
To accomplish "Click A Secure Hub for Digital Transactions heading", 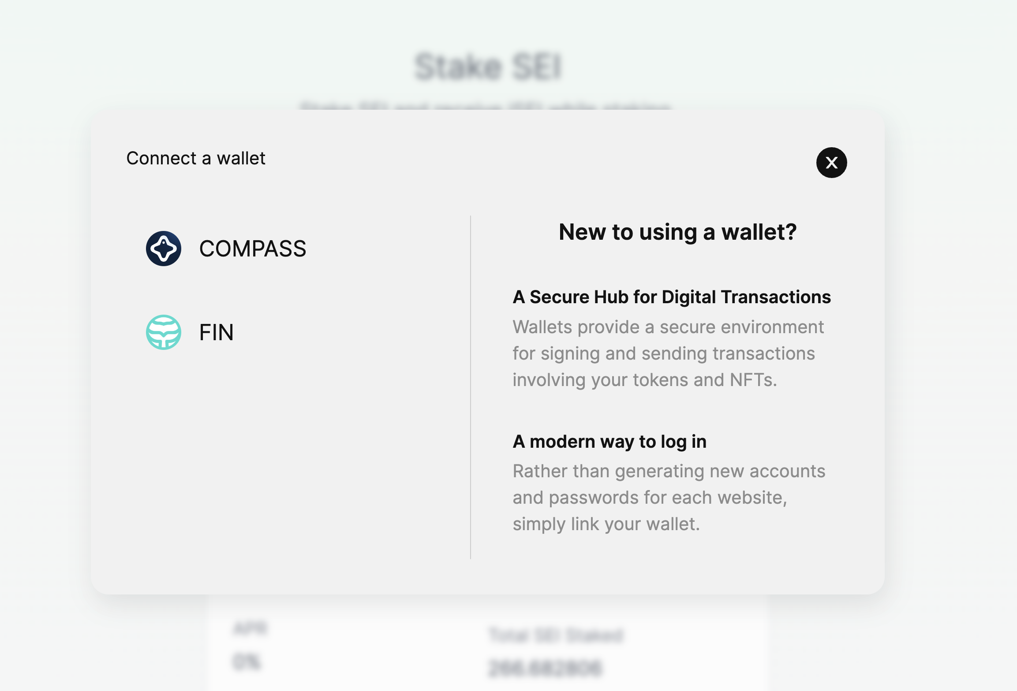I will click(671, 297).
